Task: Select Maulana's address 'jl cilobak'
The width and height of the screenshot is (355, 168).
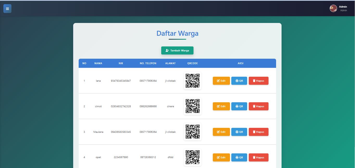Action: pos(170,132)
